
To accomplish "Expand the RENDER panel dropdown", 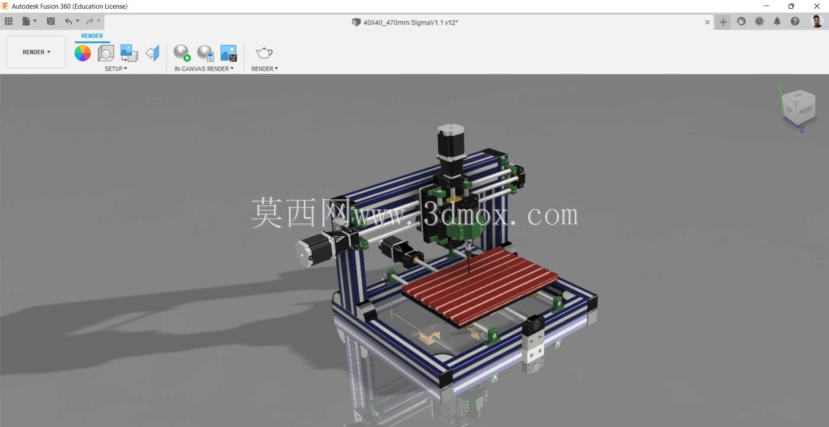I will tap(265, 69).
